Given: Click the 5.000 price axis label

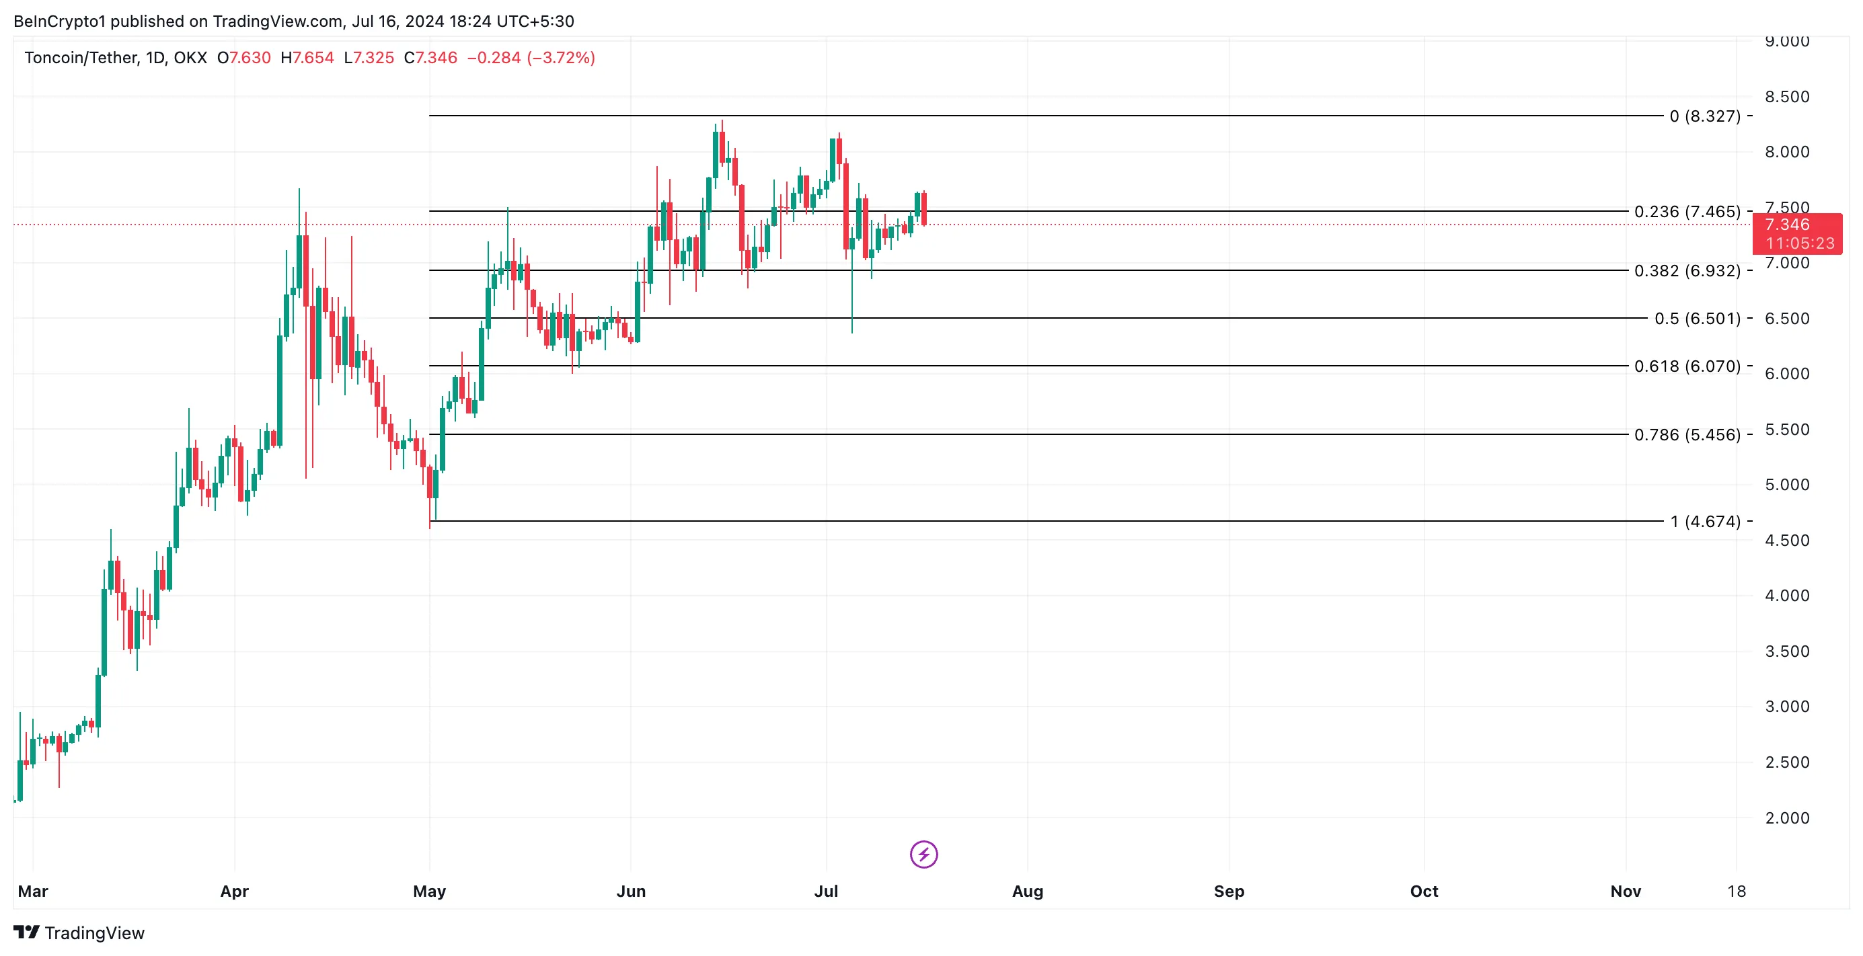Looking at the screenshot, I should (x=1787, y=485).
